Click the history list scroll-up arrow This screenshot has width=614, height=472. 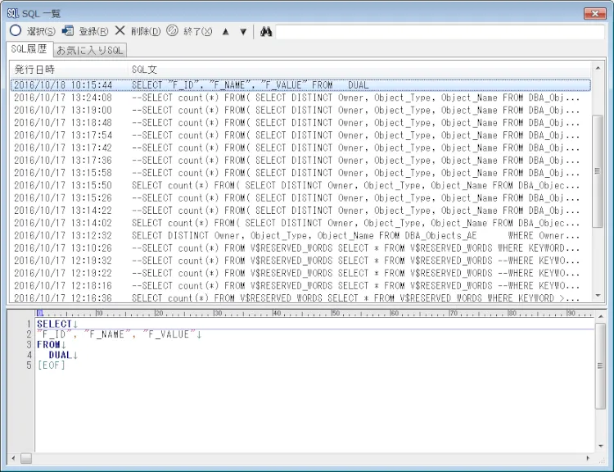pos(598,68)
